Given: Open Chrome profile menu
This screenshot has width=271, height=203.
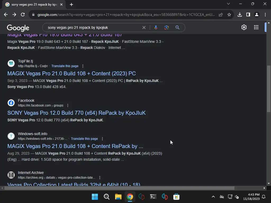Looking at the screenshot, I should click(257, 15).
